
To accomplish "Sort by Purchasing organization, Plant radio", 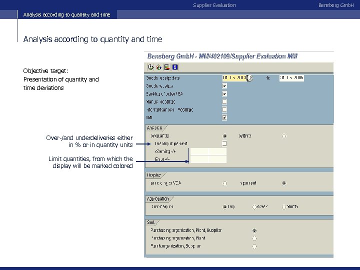I will coord(254,238).
